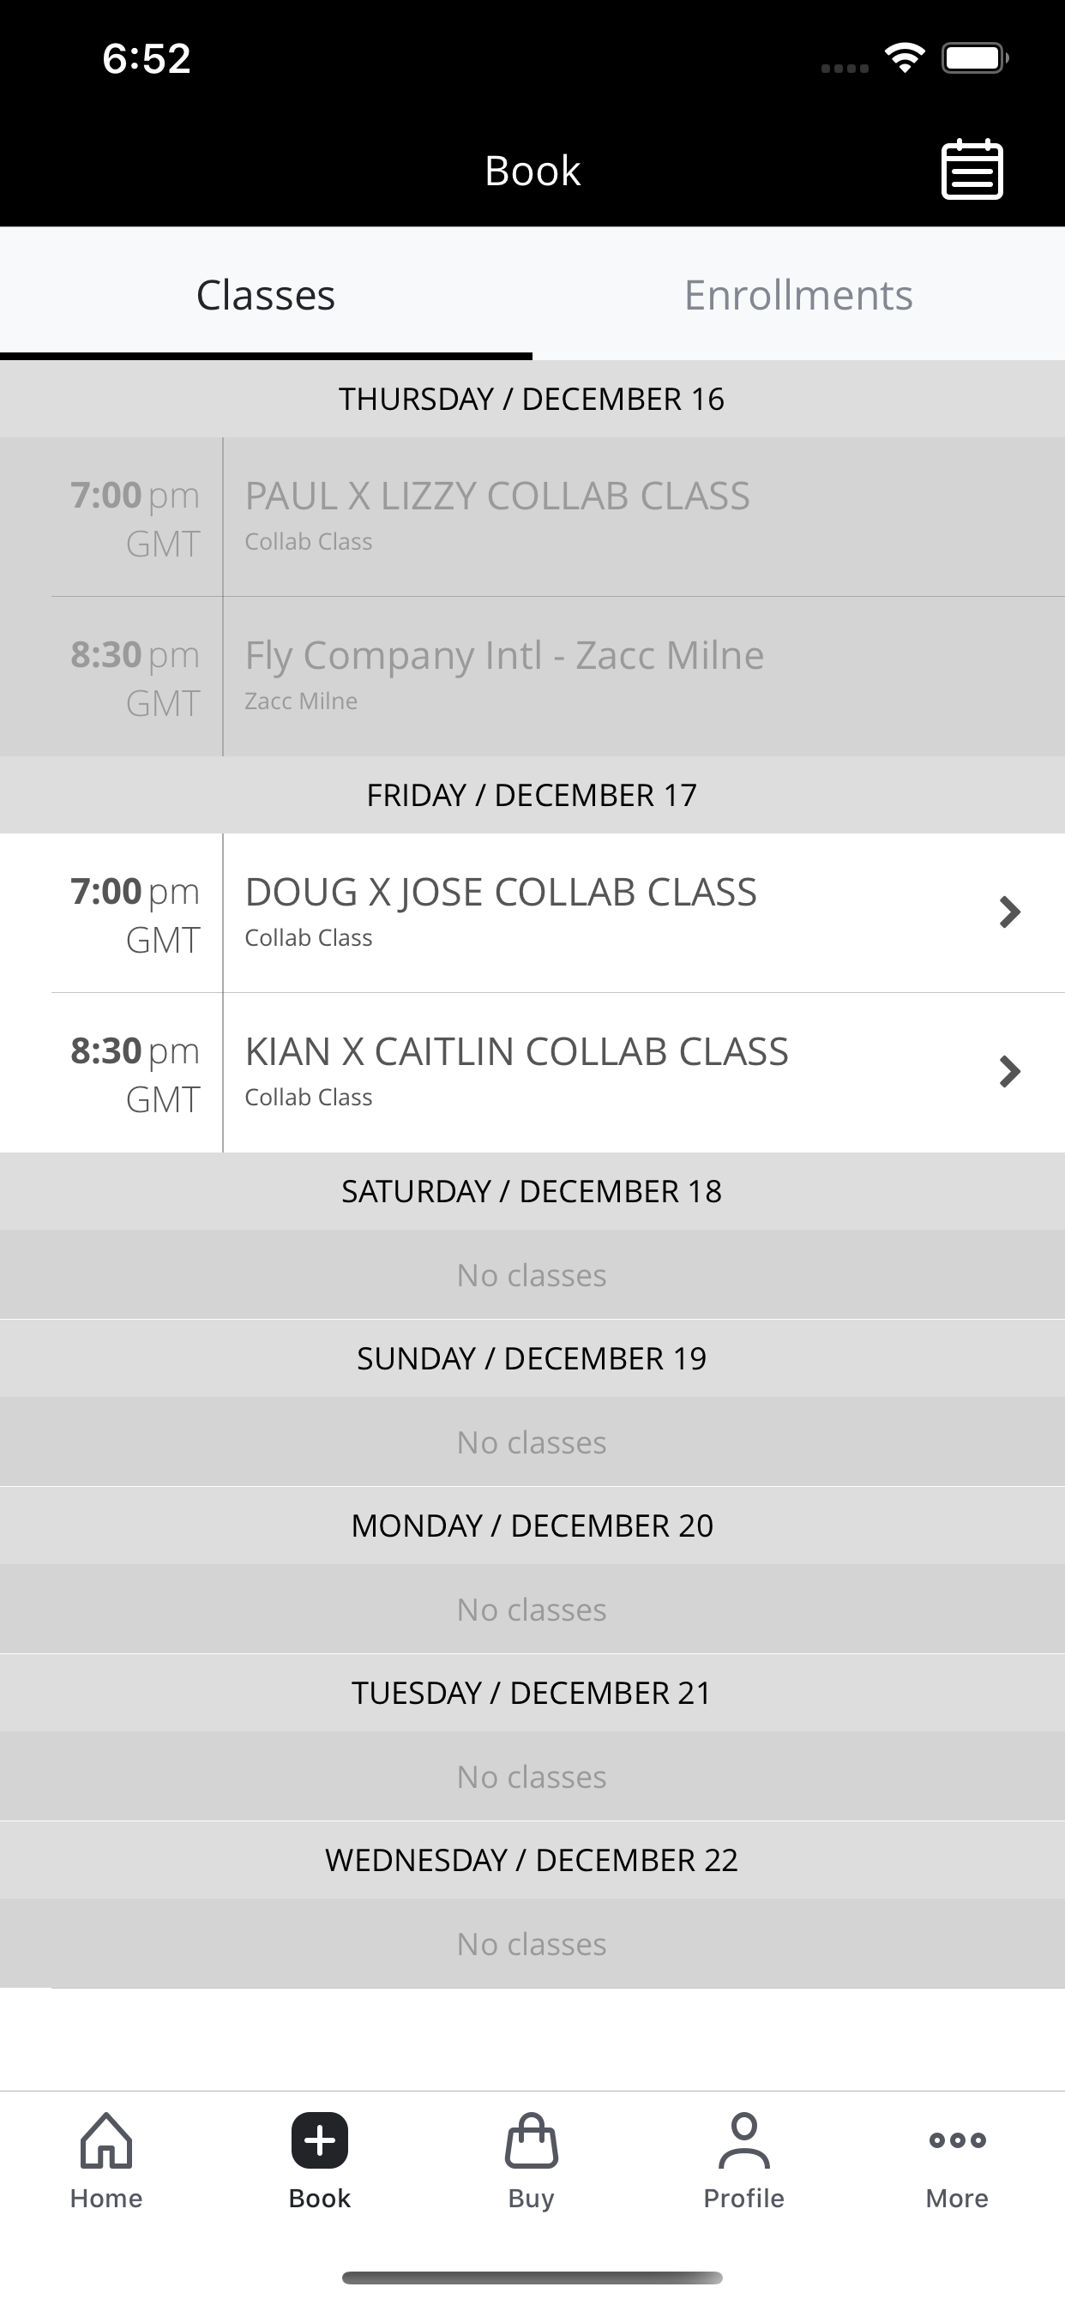Image resolution: width=1065 pixels, height=2305 pixels.
Task: Open DOUG X JOSE COLLAB CLASS
Action: (532, 912)
